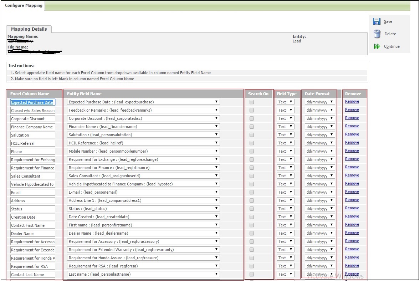Viewport: 420px width, 281px height.
Task: Remove the Sales Consultant mapping row
Action: tap(352, 175)
